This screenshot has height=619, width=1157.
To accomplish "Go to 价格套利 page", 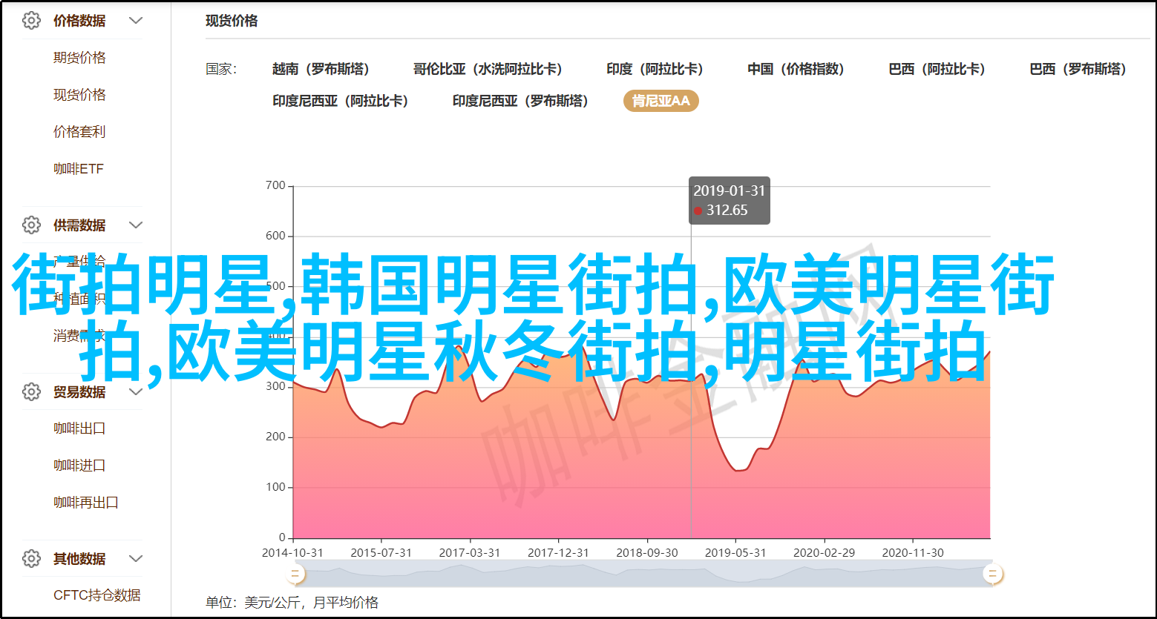I will coord(79,132).
